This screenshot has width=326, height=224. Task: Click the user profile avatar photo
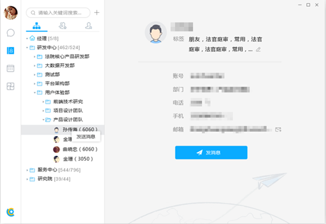coord(11,13)
